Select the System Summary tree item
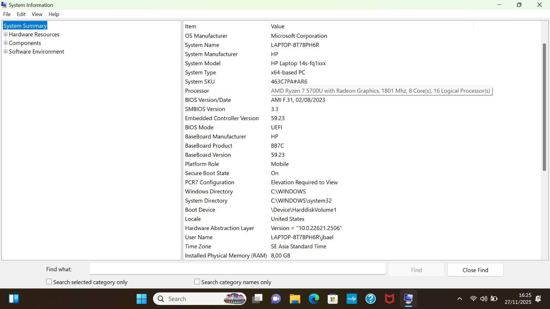Viewport: 550px width, 309px height. (x=25, y=26)
